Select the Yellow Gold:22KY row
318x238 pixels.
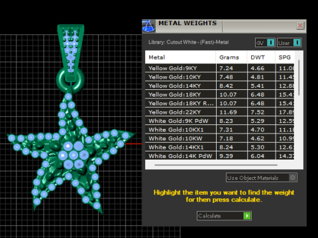[x=219, y=112]
